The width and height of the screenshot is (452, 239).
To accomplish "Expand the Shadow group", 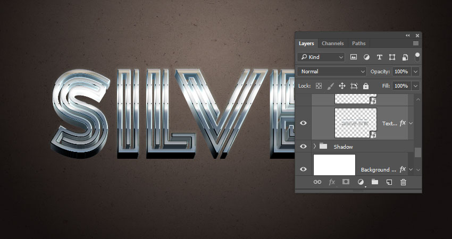I will point(315,146).
